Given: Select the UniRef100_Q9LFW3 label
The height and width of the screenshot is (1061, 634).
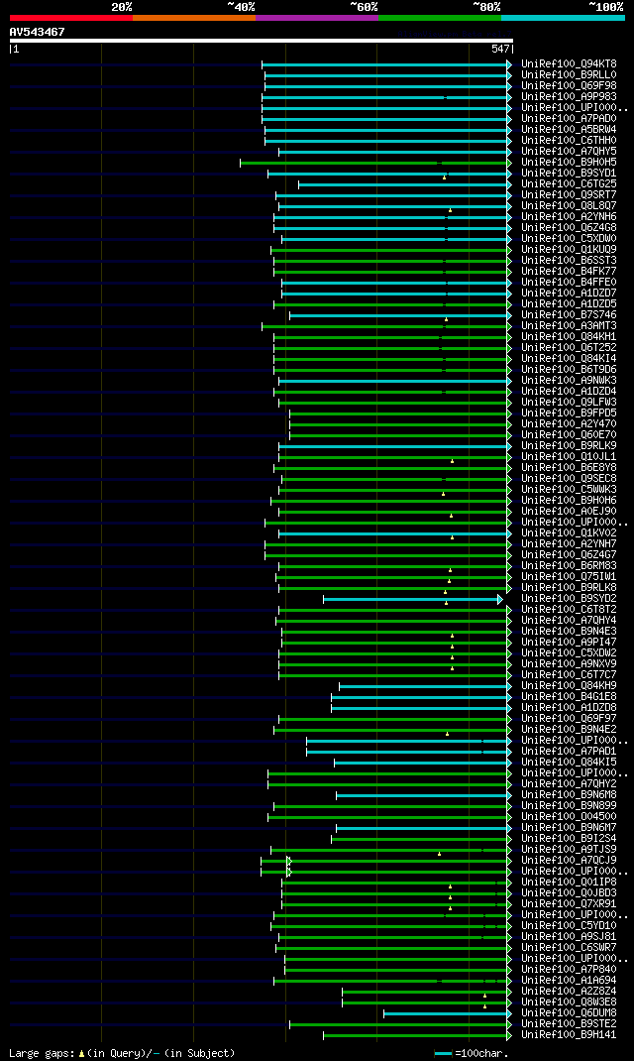Looking at the screenshot, I should click(569, 402).
